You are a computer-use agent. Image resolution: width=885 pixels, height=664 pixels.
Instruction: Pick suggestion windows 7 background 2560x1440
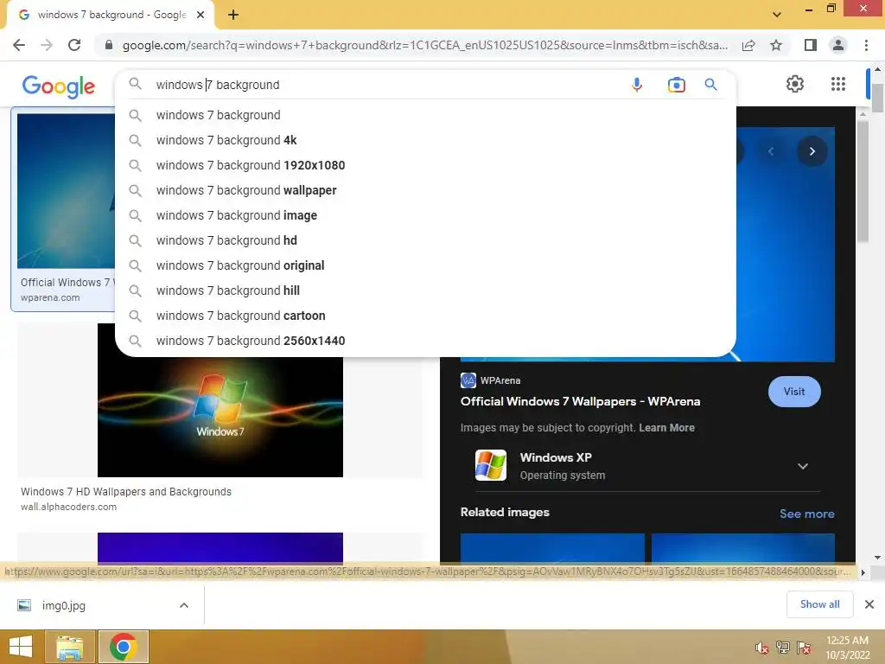coord(425,341)
